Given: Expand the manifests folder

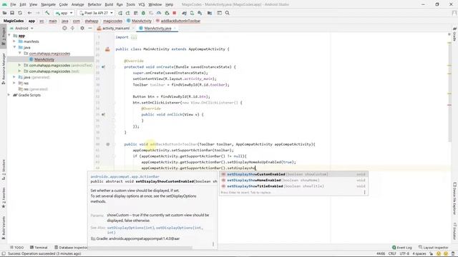Looking at the screenshot, I should pyautogui.click(x=14, y=41).
